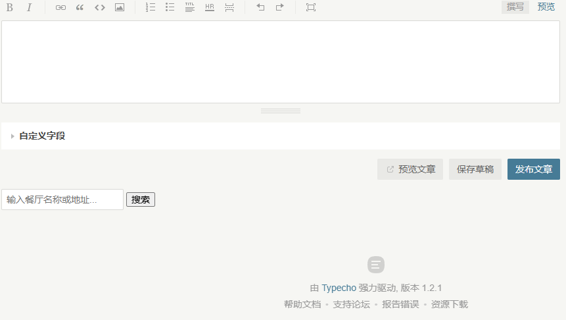Switch to the 预览 tab
This screenshot has width=566, height=320.
tap(546, 7)
